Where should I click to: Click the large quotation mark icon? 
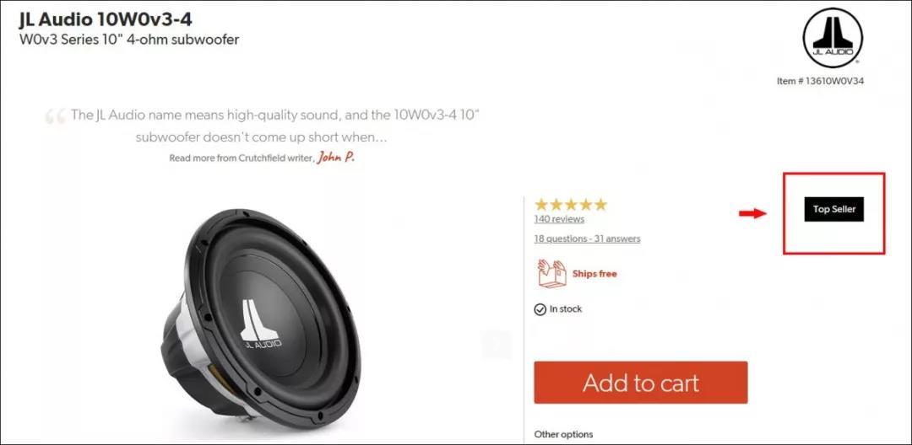pyautogui.click(x=55, y=116)
